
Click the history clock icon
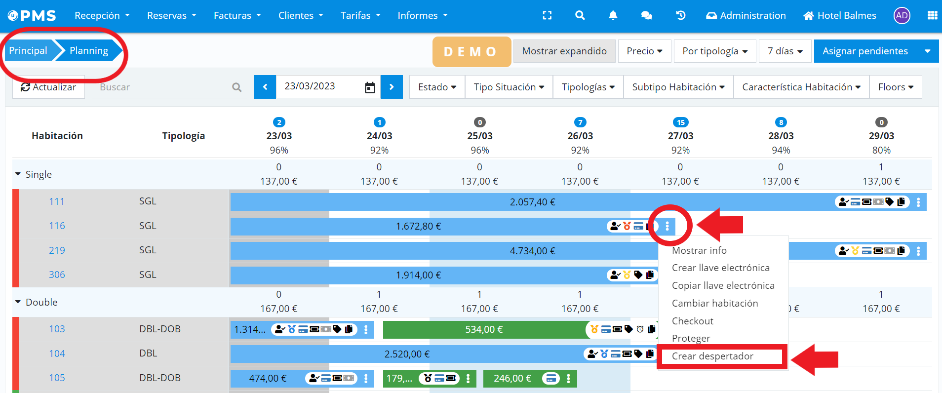(x=680, y=15)
